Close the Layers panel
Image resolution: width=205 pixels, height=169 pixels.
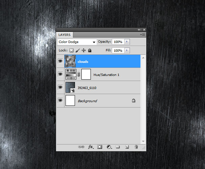(x=144, y=30)
